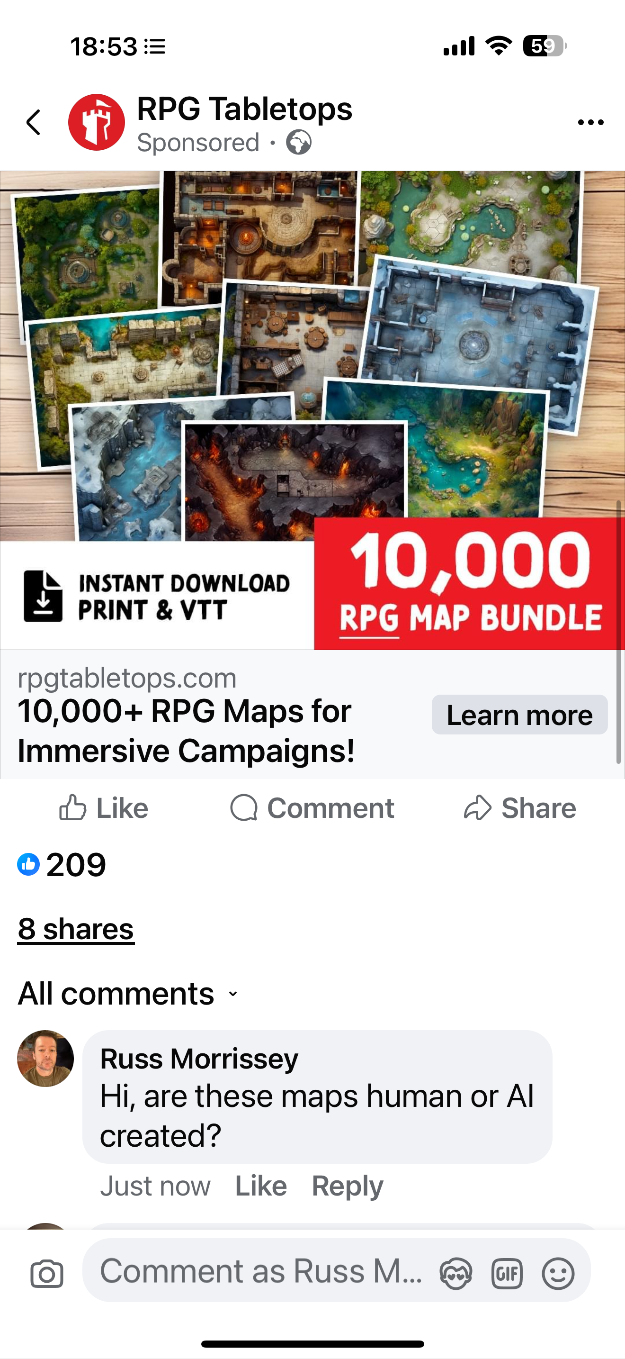
Task: Like Russ Morrissey's comment
Action: click(x=261, y=1186)
